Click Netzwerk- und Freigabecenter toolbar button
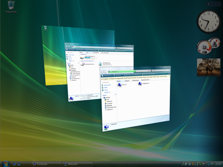 click(x=132, y=75)
